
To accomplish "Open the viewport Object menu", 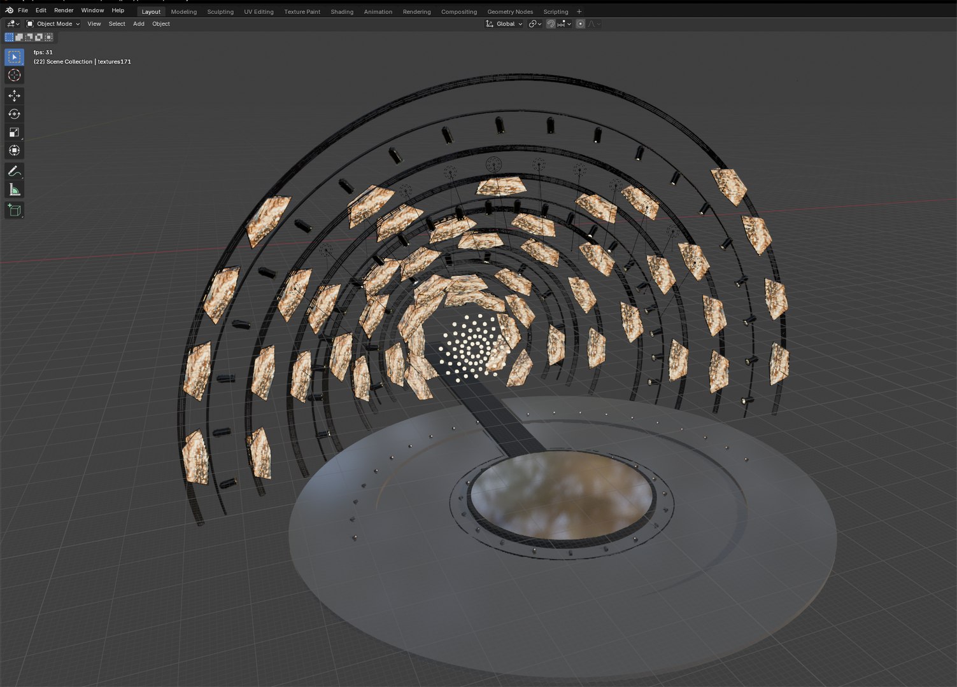I will (161, 24).
